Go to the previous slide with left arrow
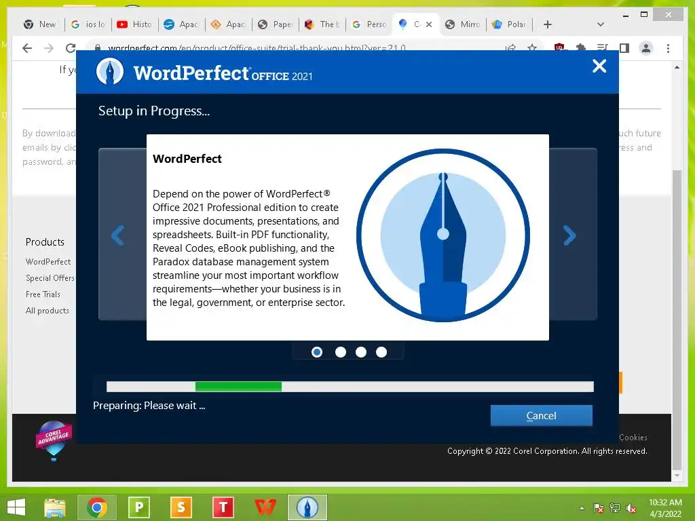The image size is (695, 521). pos(117,235)
